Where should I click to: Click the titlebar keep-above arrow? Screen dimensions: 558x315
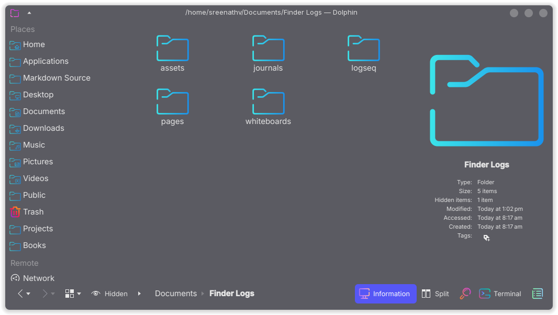click(x=29, y=13)
